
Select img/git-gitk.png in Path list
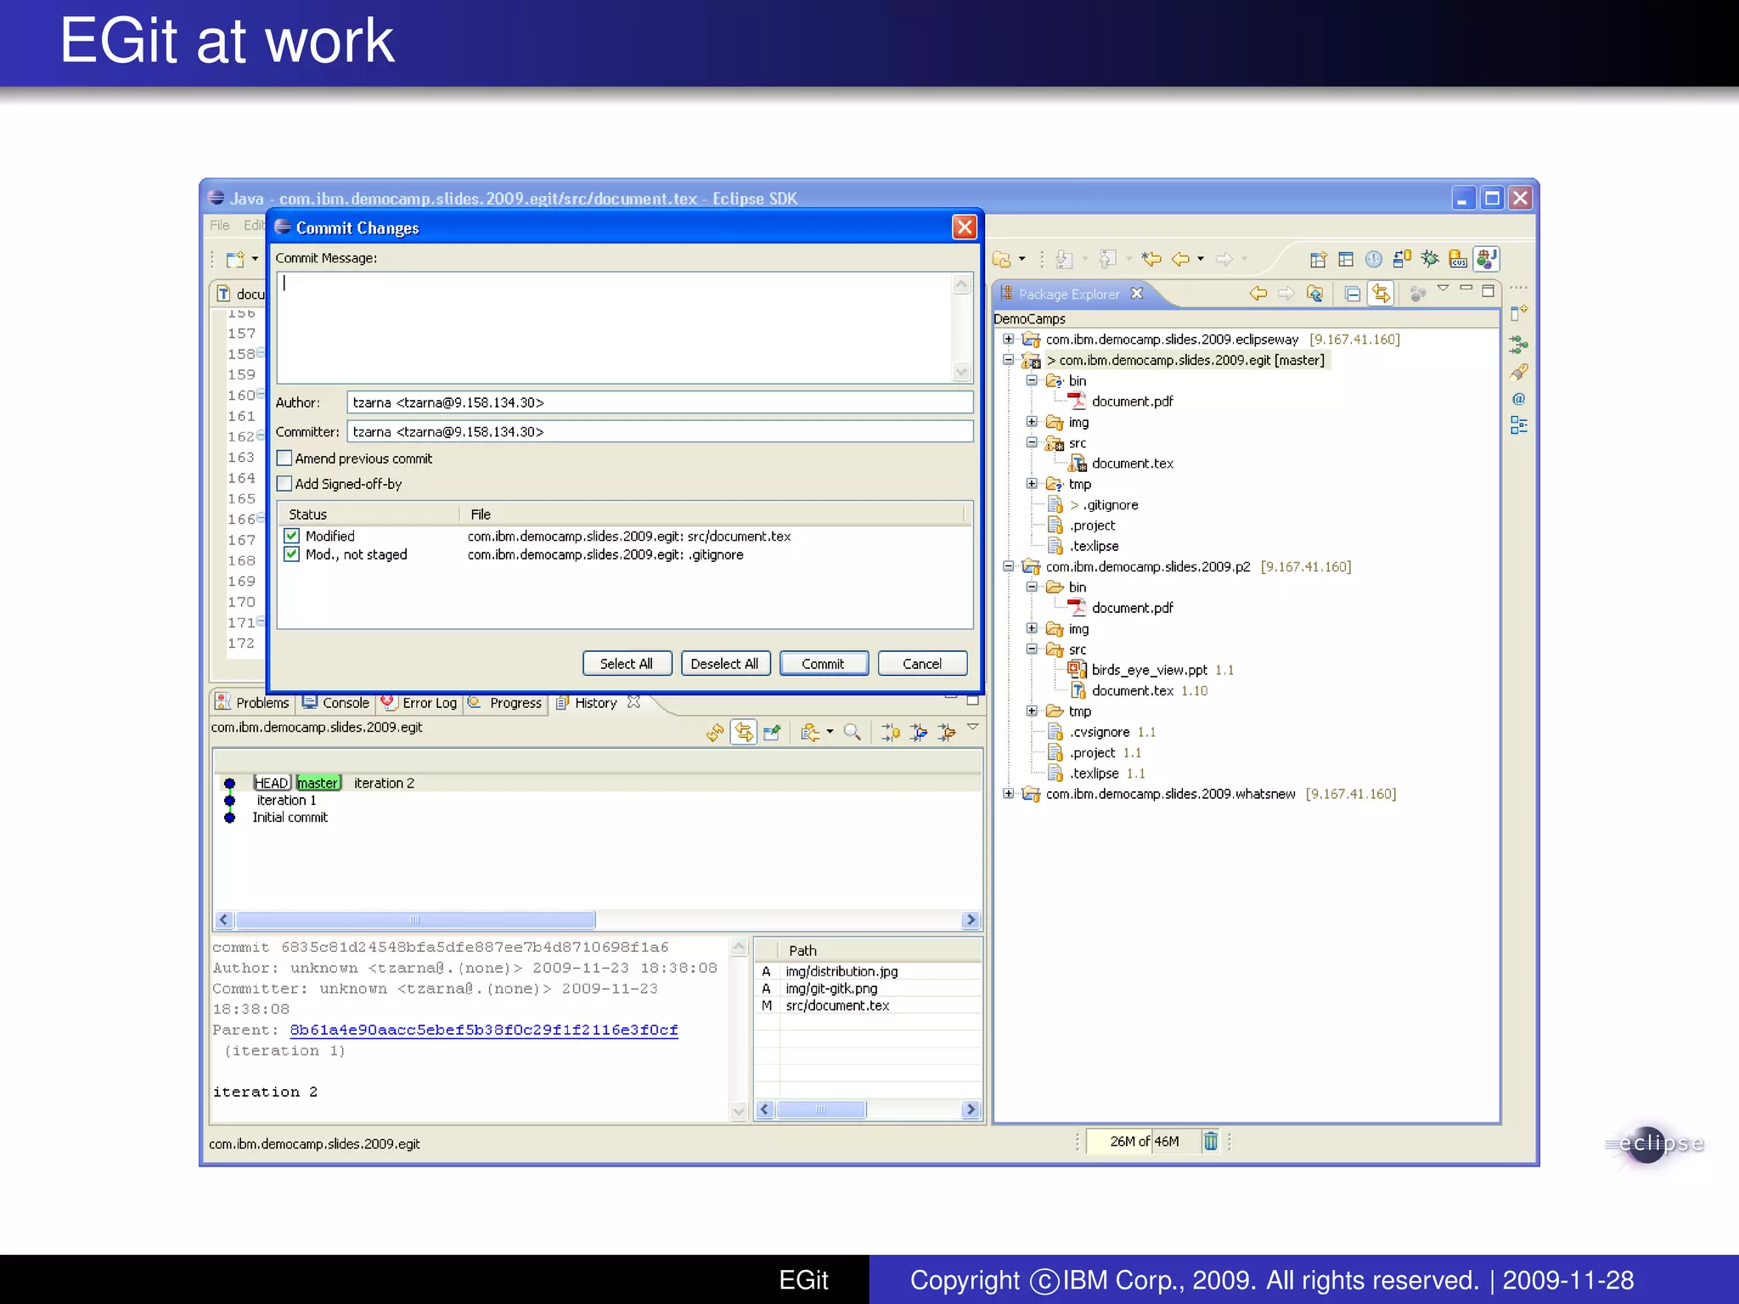tap(831, 988)
